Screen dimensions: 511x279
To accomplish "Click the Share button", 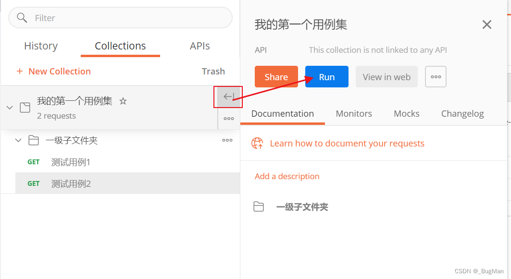I will (x=276, y=77).
